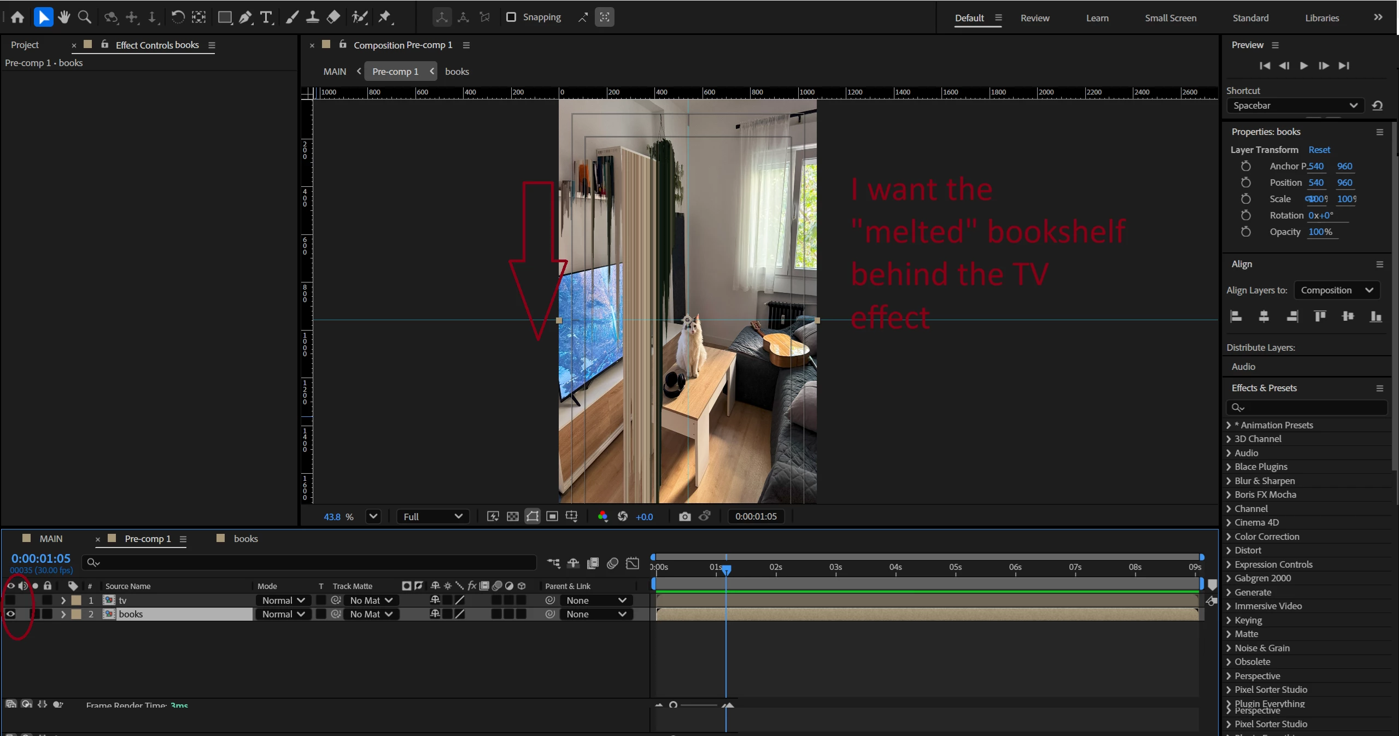Image resolution: width=1399 pixels, height=736 pixels.
Task: Click the snapshot camera icon in viewer
Action: pyautogui.click(x=684, y=516)
